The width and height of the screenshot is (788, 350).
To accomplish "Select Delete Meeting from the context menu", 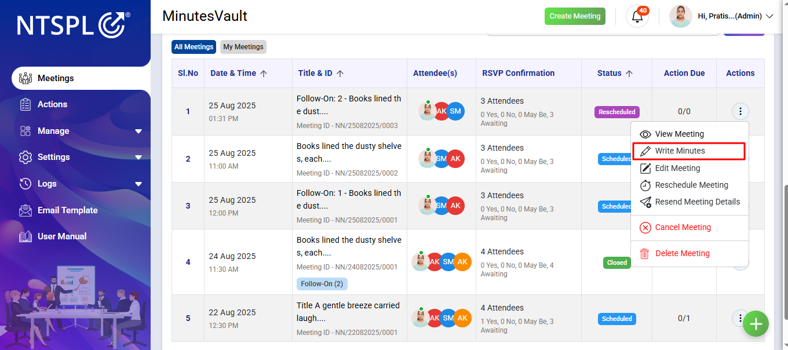I will click(690, 253).
